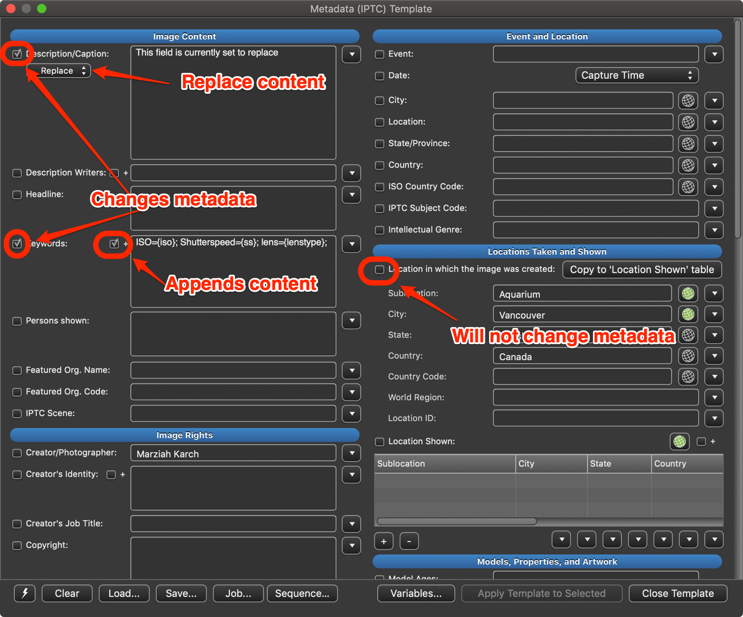Click the globe icon beside State/Province field
The height and width of the screenshot is (617, 743).
pyautogui.click(x=688, y=144)
